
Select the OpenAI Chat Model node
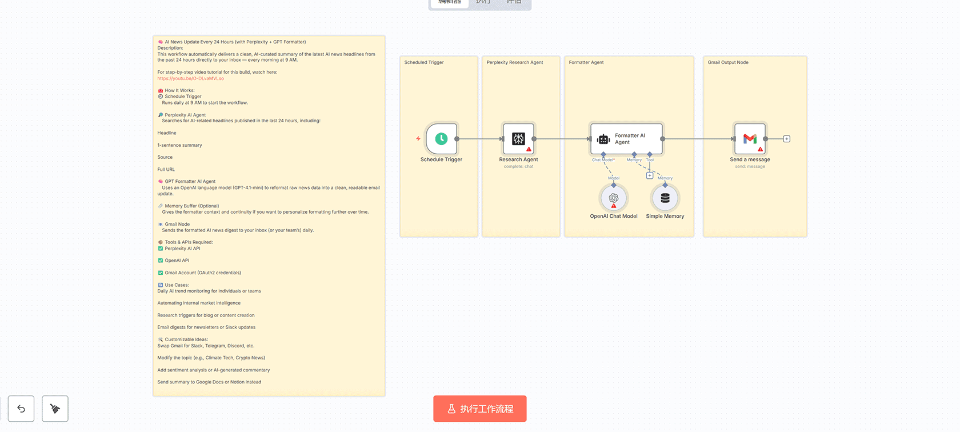[614, 198]
